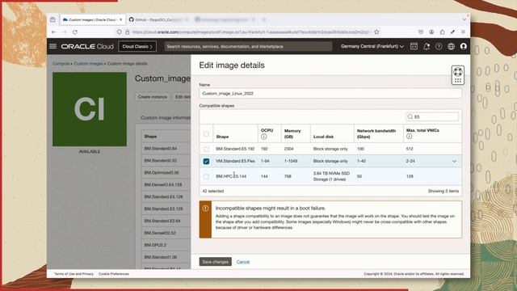The height and width of the screenshot is (291, 517).
Task: Click the 3.84 TB NVMe SSD Storage cell
Action: [x=331, y=176]
